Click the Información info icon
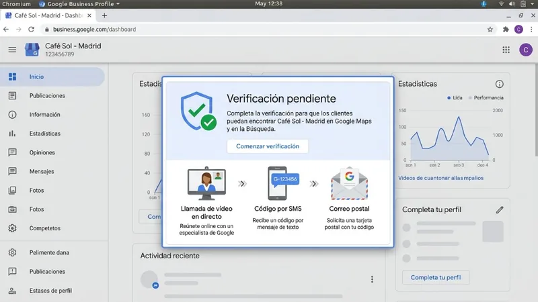 pyautogui.click(x=12, y=115)
